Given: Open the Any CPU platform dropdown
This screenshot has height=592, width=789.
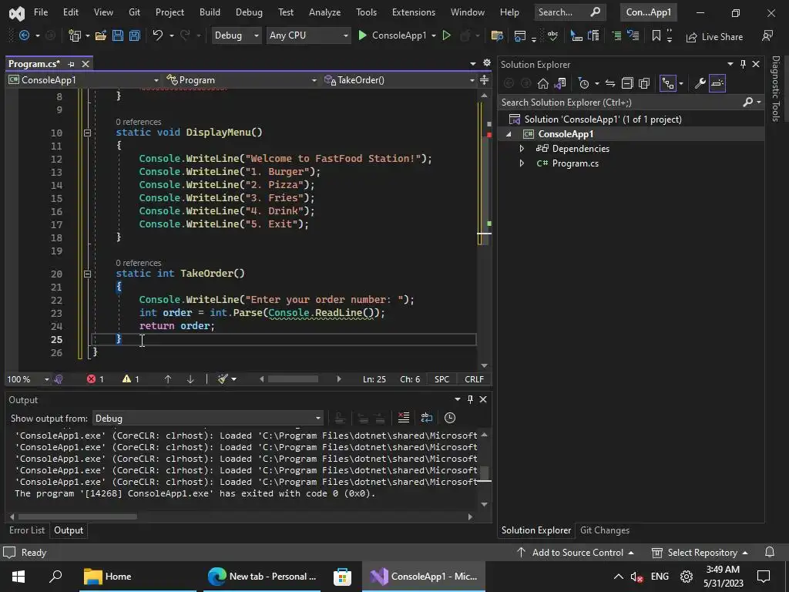Looking at the screenshot, I should point(308,35).
